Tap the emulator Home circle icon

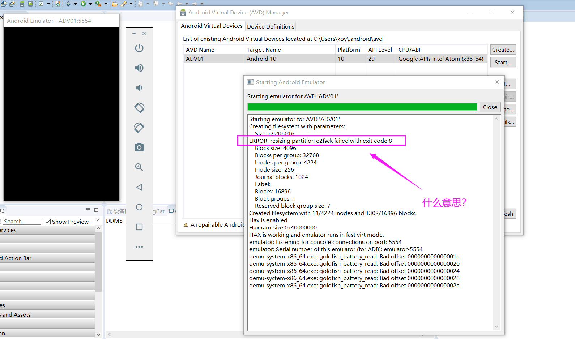[139, 207]
